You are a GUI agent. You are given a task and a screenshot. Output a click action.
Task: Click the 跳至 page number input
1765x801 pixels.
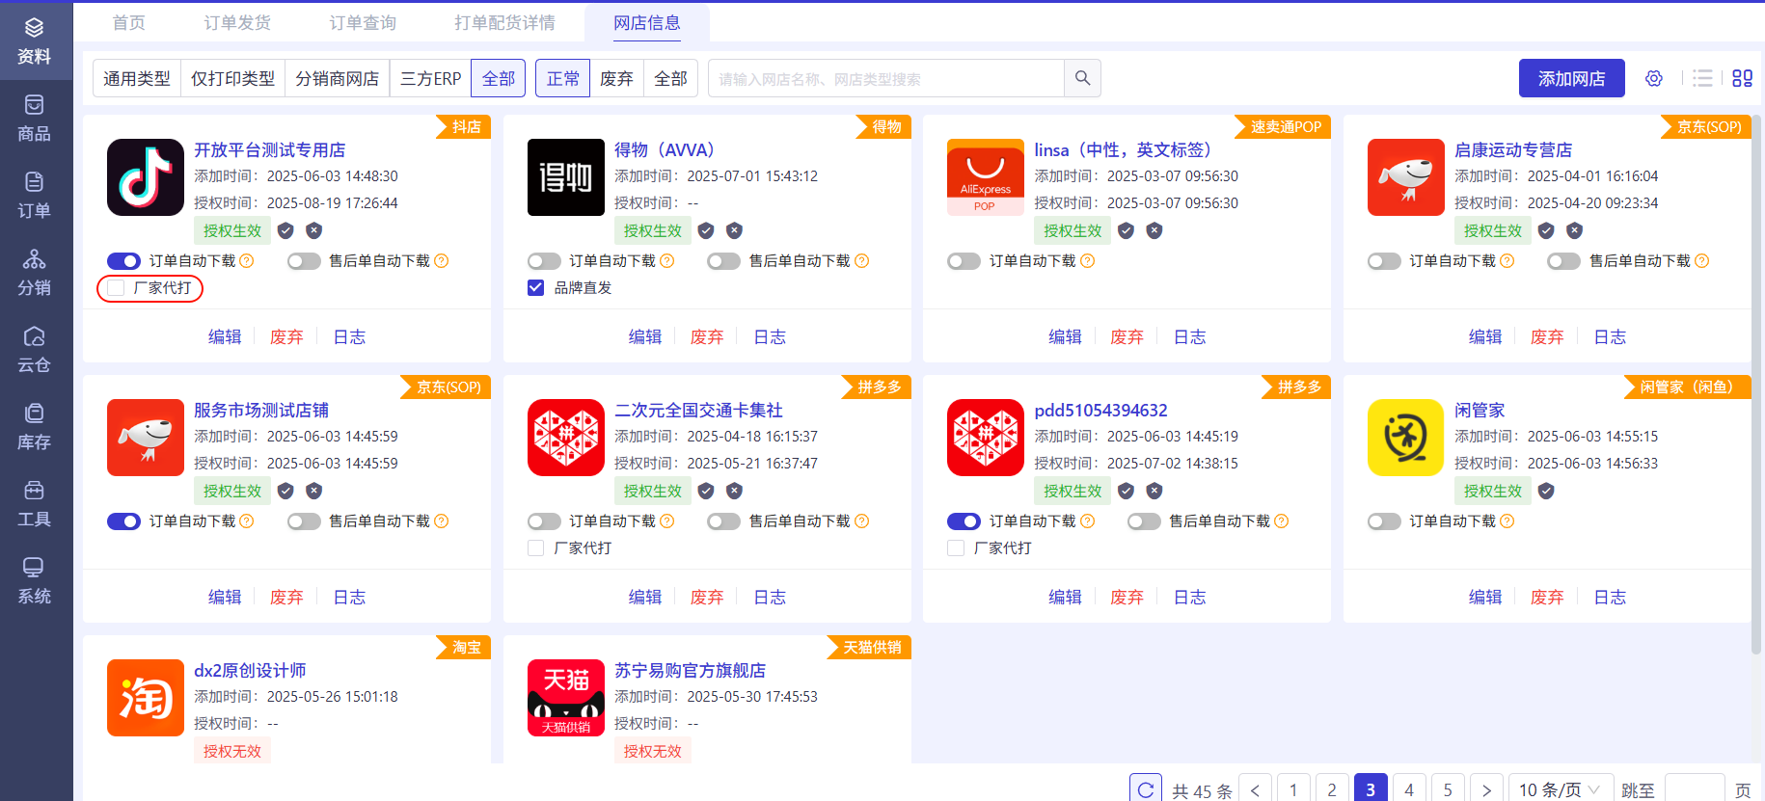[x=1695, y=789]
